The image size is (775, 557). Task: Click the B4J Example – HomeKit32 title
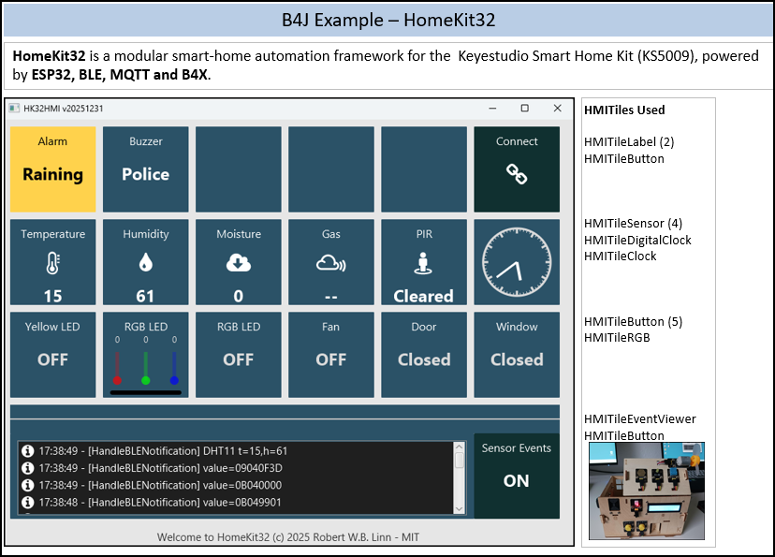click(x=388, y=20)
